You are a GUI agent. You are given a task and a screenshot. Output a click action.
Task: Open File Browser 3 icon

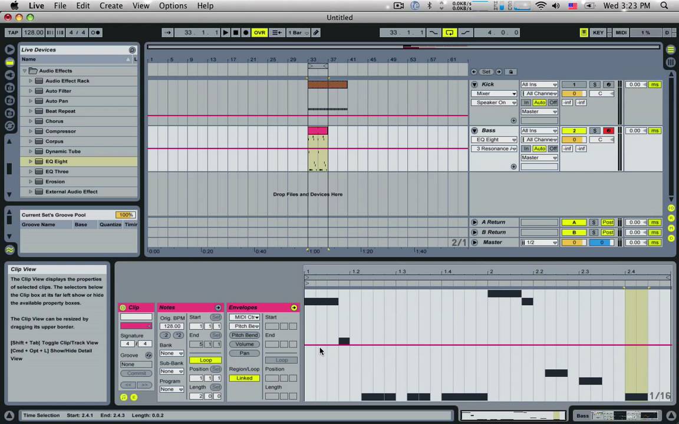click(x=9, y=113)
